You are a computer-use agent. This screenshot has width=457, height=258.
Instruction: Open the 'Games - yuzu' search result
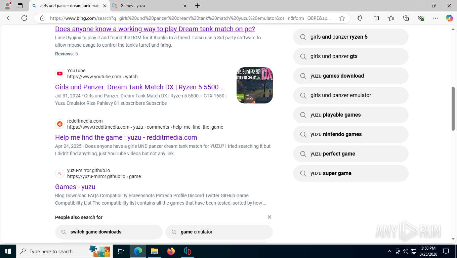click(x=75, y=187)
